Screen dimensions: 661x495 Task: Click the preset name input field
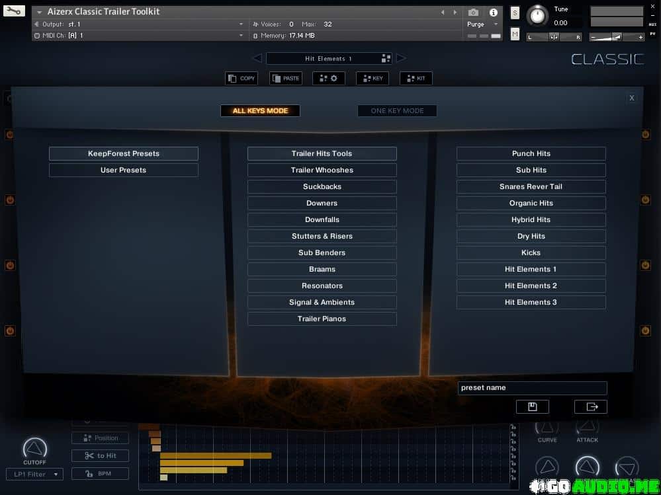[533, 388]
